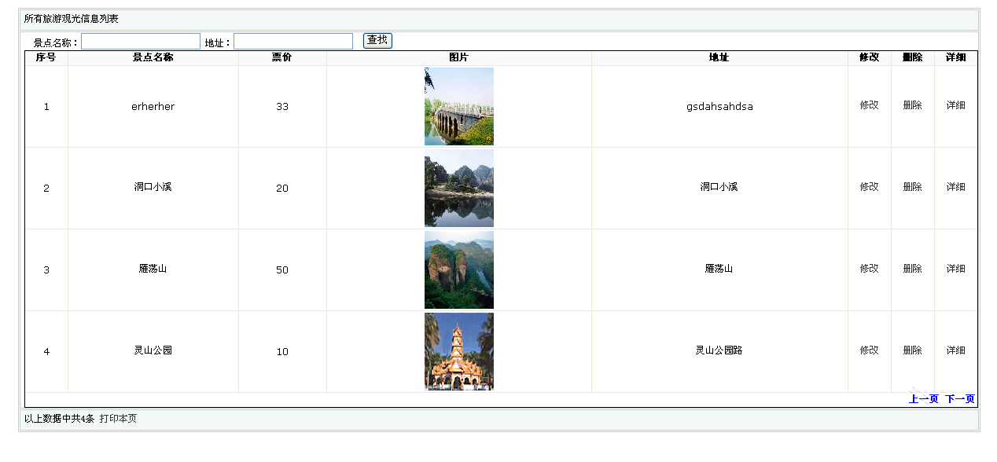Viewport: 997px width, 462px height.
Task: Click the 景点名称 search input field
Action: [141, 42]
